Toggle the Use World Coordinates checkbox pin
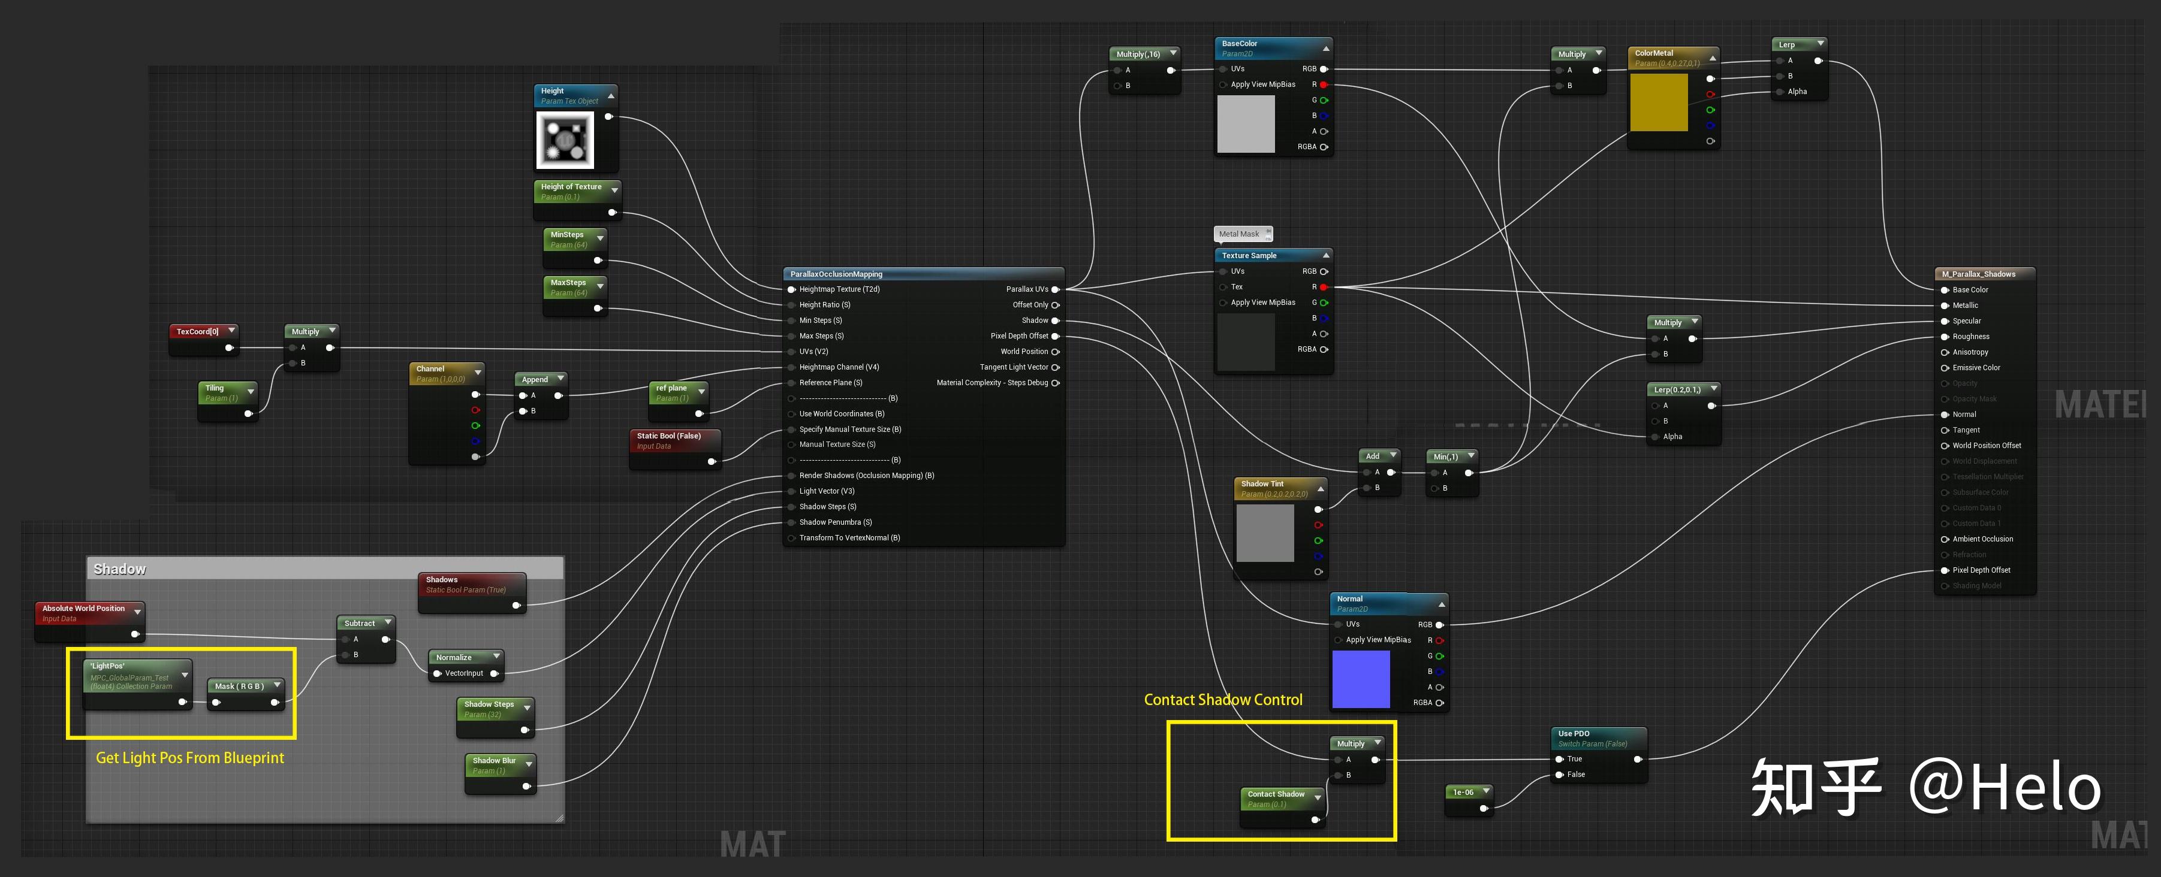This screenshot has width=2161, height=877. point(790,413)
